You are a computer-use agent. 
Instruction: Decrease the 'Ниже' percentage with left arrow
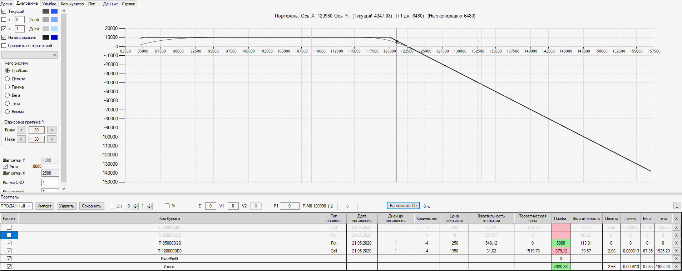[21, 139]
